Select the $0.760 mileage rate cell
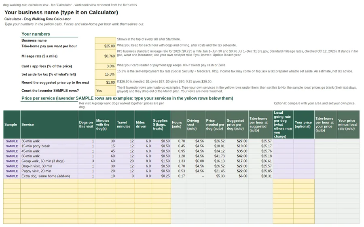The width and height of the screenshot is (364, 227). 105,56
